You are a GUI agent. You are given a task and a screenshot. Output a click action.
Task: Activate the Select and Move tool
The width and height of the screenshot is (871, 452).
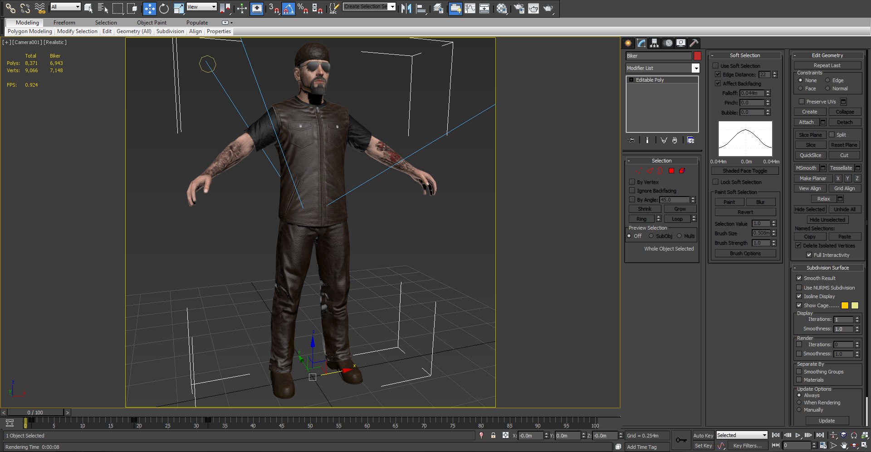pos(149,8)
